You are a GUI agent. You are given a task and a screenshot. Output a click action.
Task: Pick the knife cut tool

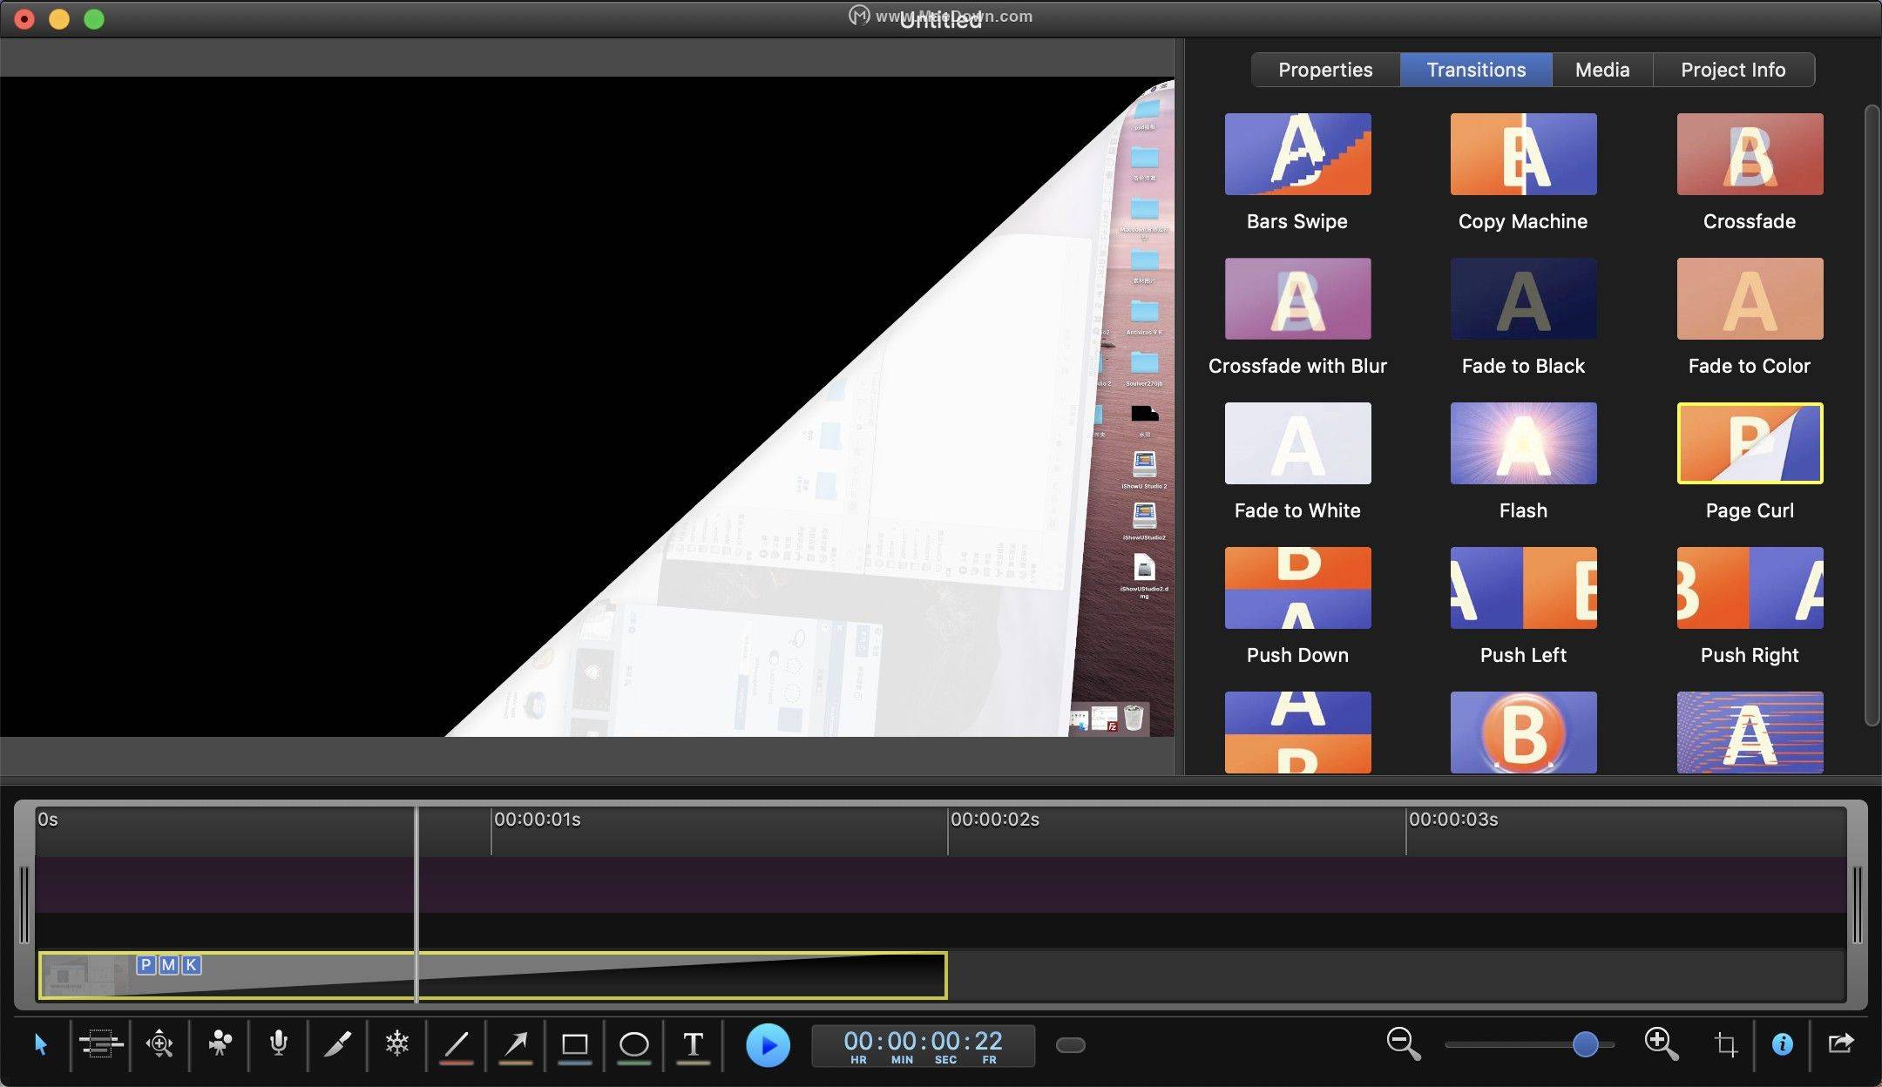[337, 1043]
